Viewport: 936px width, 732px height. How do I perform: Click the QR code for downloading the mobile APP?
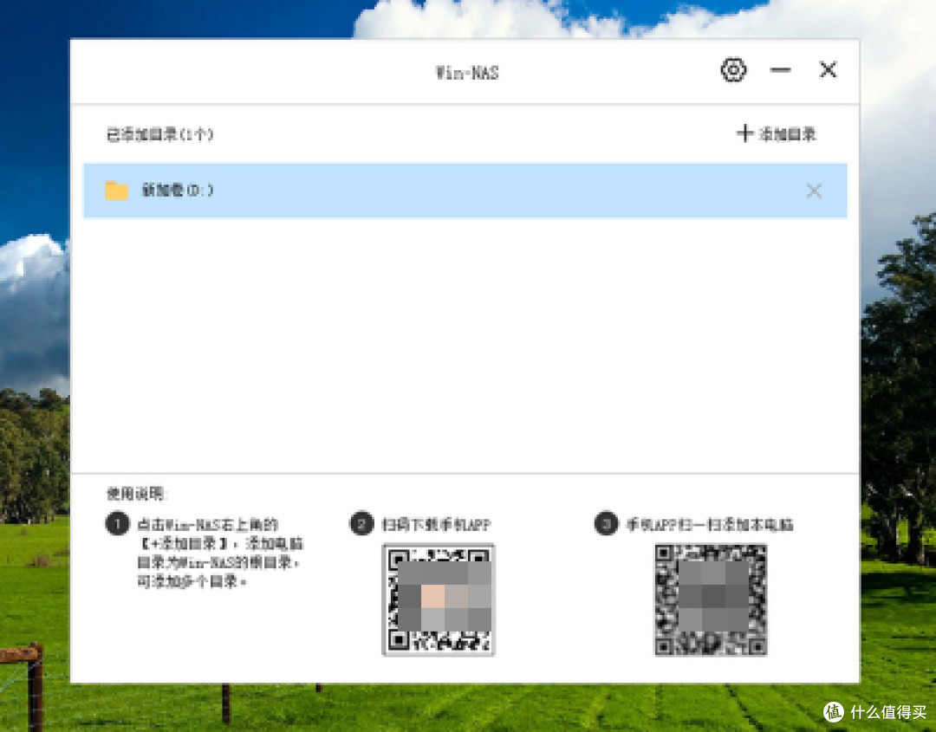pos(438,599)
